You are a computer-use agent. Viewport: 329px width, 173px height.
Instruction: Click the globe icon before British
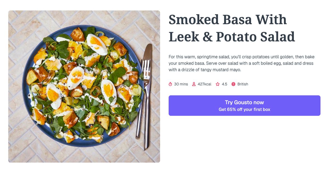(x=233, y=84)
